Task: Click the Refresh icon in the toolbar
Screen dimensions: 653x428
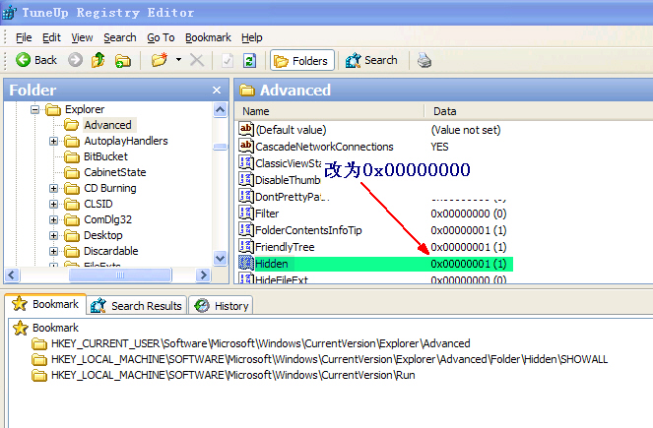Action: [249, 60]
